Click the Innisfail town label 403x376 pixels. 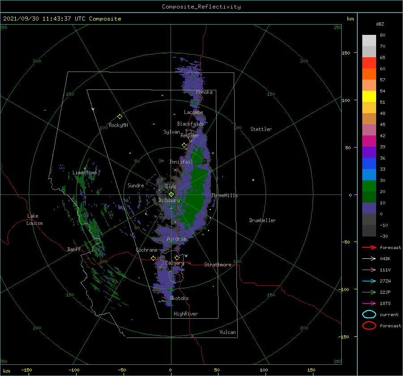point(181,162)
